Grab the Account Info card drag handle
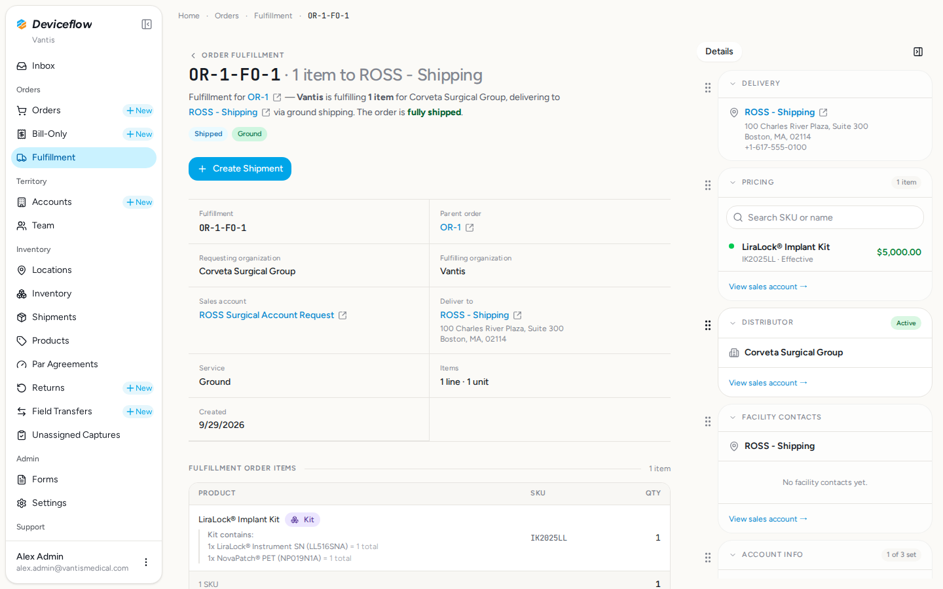The width and height of the screenshot is (943, 589). (x=708, y=558)
